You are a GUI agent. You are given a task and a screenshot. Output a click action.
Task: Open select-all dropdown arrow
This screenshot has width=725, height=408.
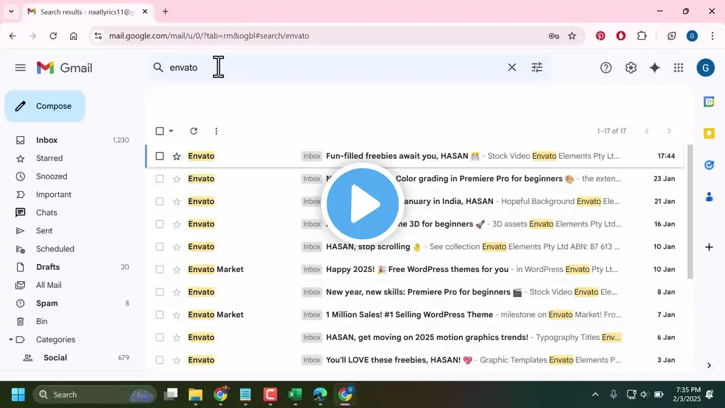click(171, 131)
